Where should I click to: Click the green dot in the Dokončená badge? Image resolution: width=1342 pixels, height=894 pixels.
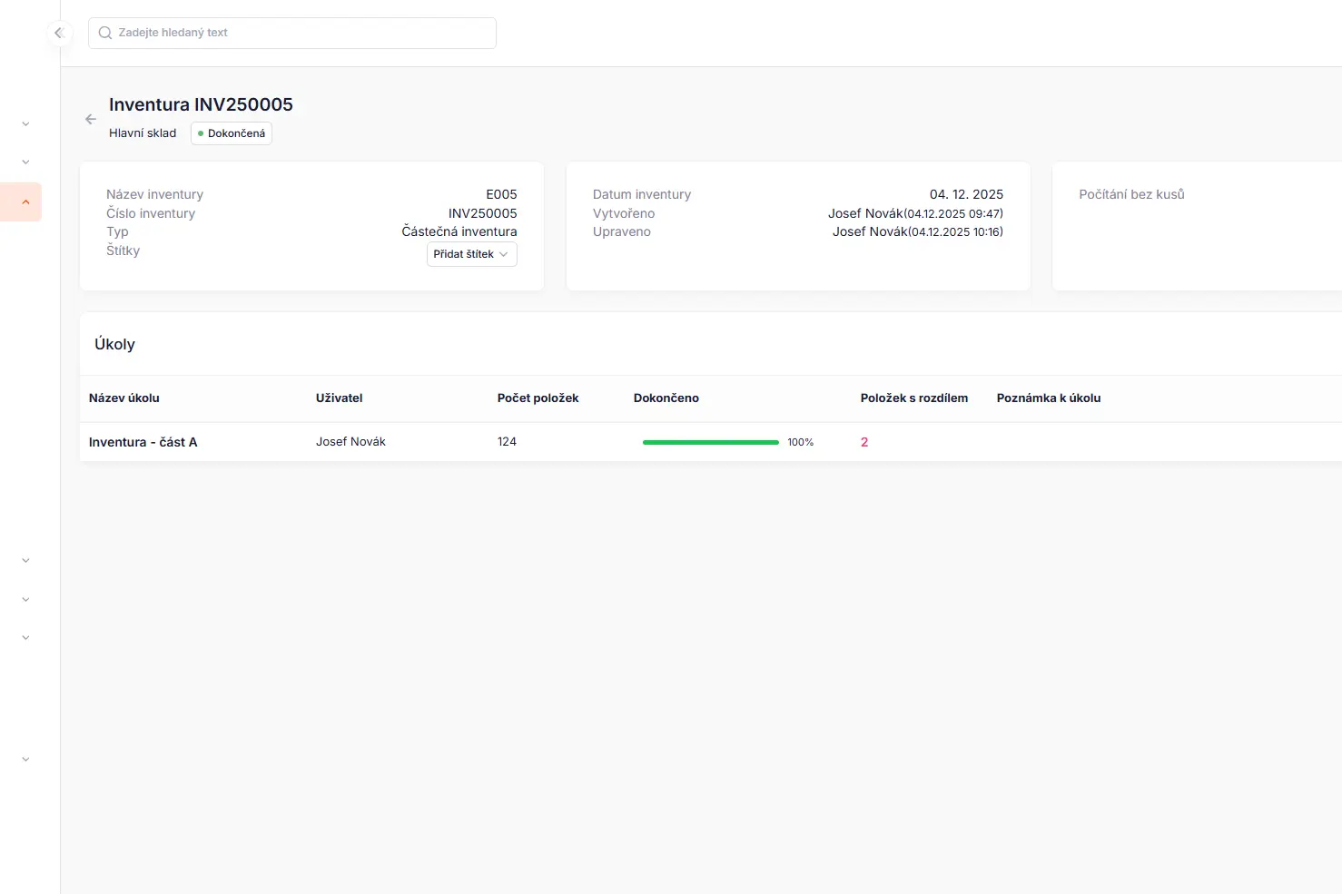point(201,133)
